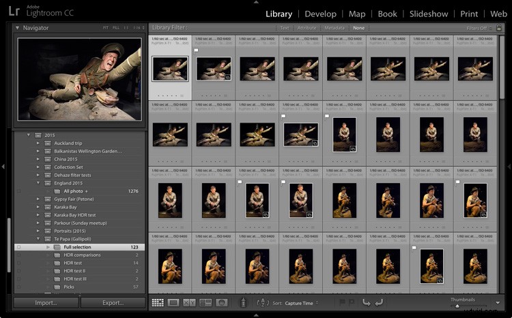Toggle the bottom filmstrip panel arrow
Image resolution: width=512 pixels, height=318 pixels.
pos(256,315)
